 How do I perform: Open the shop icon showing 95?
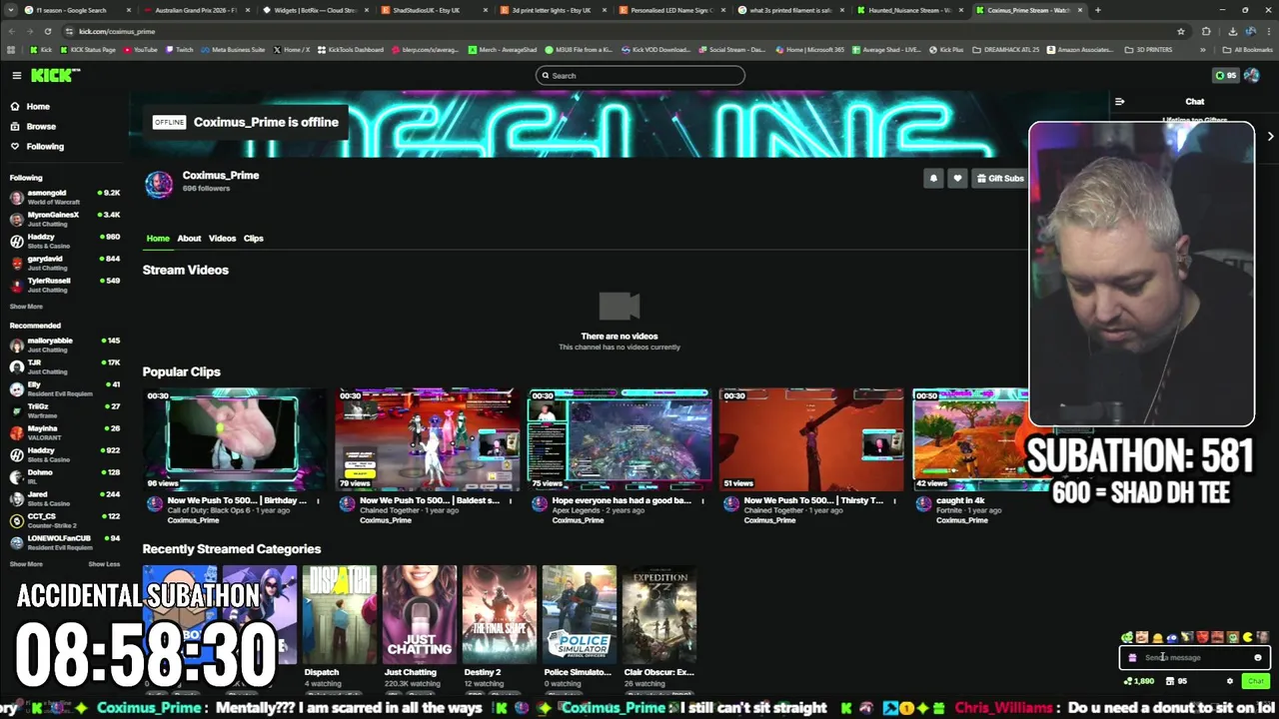[x=1176, y=681]
